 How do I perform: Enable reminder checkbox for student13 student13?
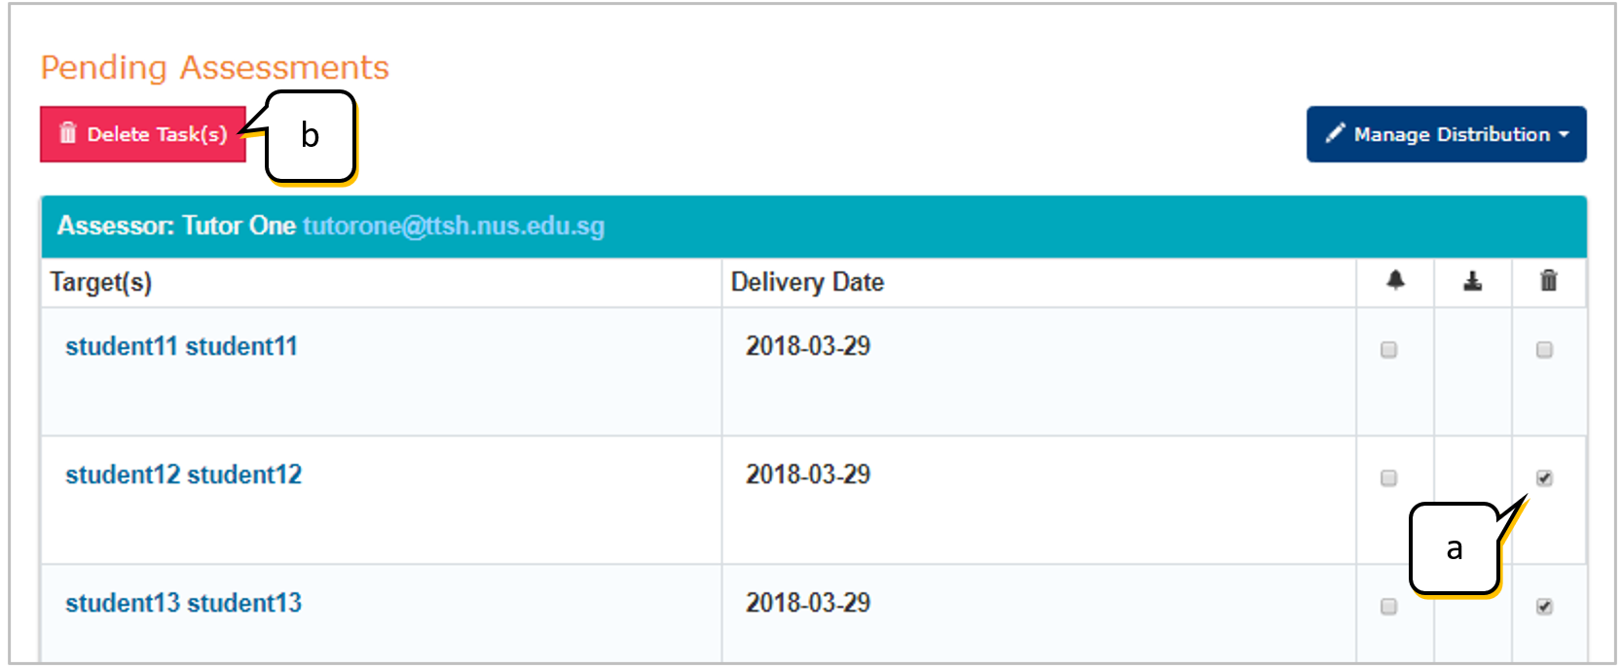(1388, 607)
